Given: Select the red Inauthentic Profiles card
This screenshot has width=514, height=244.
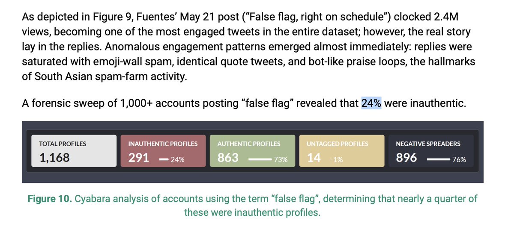Looking at the screenshot, I should pyautogui.click(x=163, y=151).
